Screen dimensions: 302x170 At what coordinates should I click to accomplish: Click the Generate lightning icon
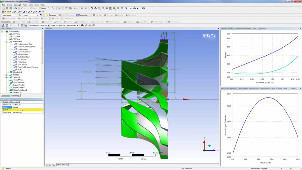coord(47,15)
